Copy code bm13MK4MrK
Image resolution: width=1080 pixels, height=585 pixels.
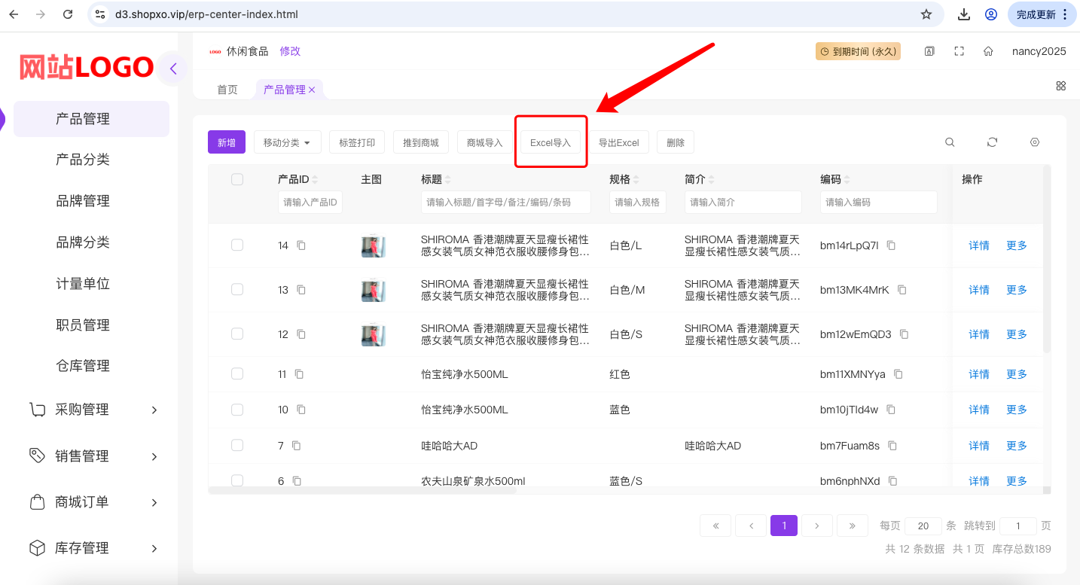click(902, 290)
